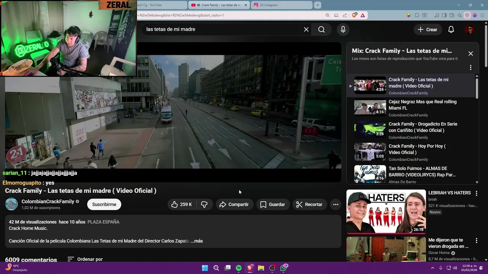488x274 pixels.
Task: Open options for Me dijeron que te vieron video
Action: 476,241
